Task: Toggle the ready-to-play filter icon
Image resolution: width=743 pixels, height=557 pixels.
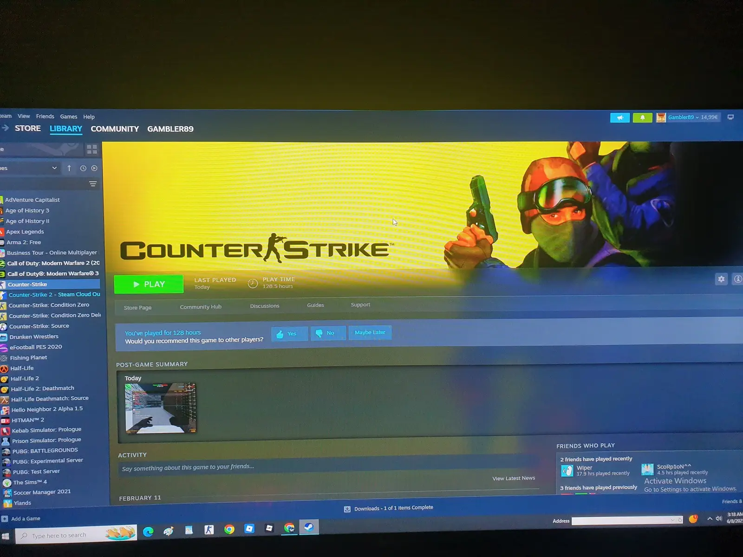Action: (x=94, y=168)
